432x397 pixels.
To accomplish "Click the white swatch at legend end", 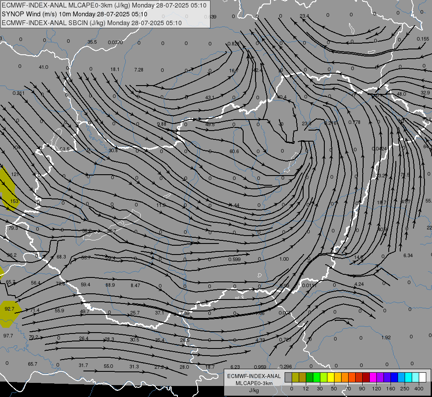I will [x=423, y=377].
